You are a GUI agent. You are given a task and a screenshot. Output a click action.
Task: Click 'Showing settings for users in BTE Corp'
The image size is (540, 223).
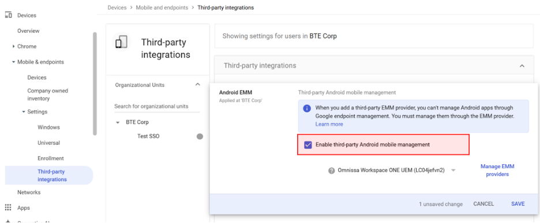(x=280, y=36)
